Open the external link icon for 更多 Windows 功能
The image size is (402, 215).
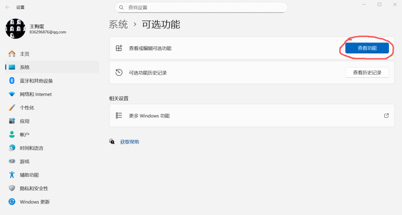click(x=386, y=116)
